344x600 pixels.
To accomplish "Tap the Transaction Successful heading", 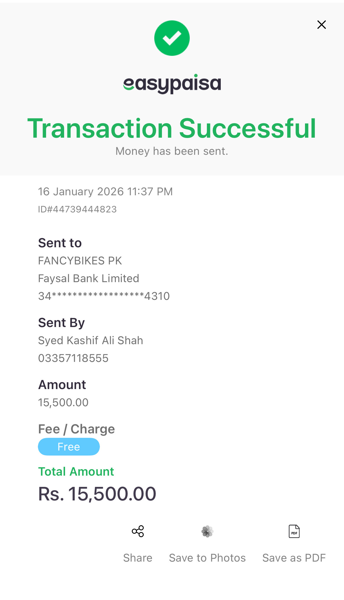I will click(172, 128).
